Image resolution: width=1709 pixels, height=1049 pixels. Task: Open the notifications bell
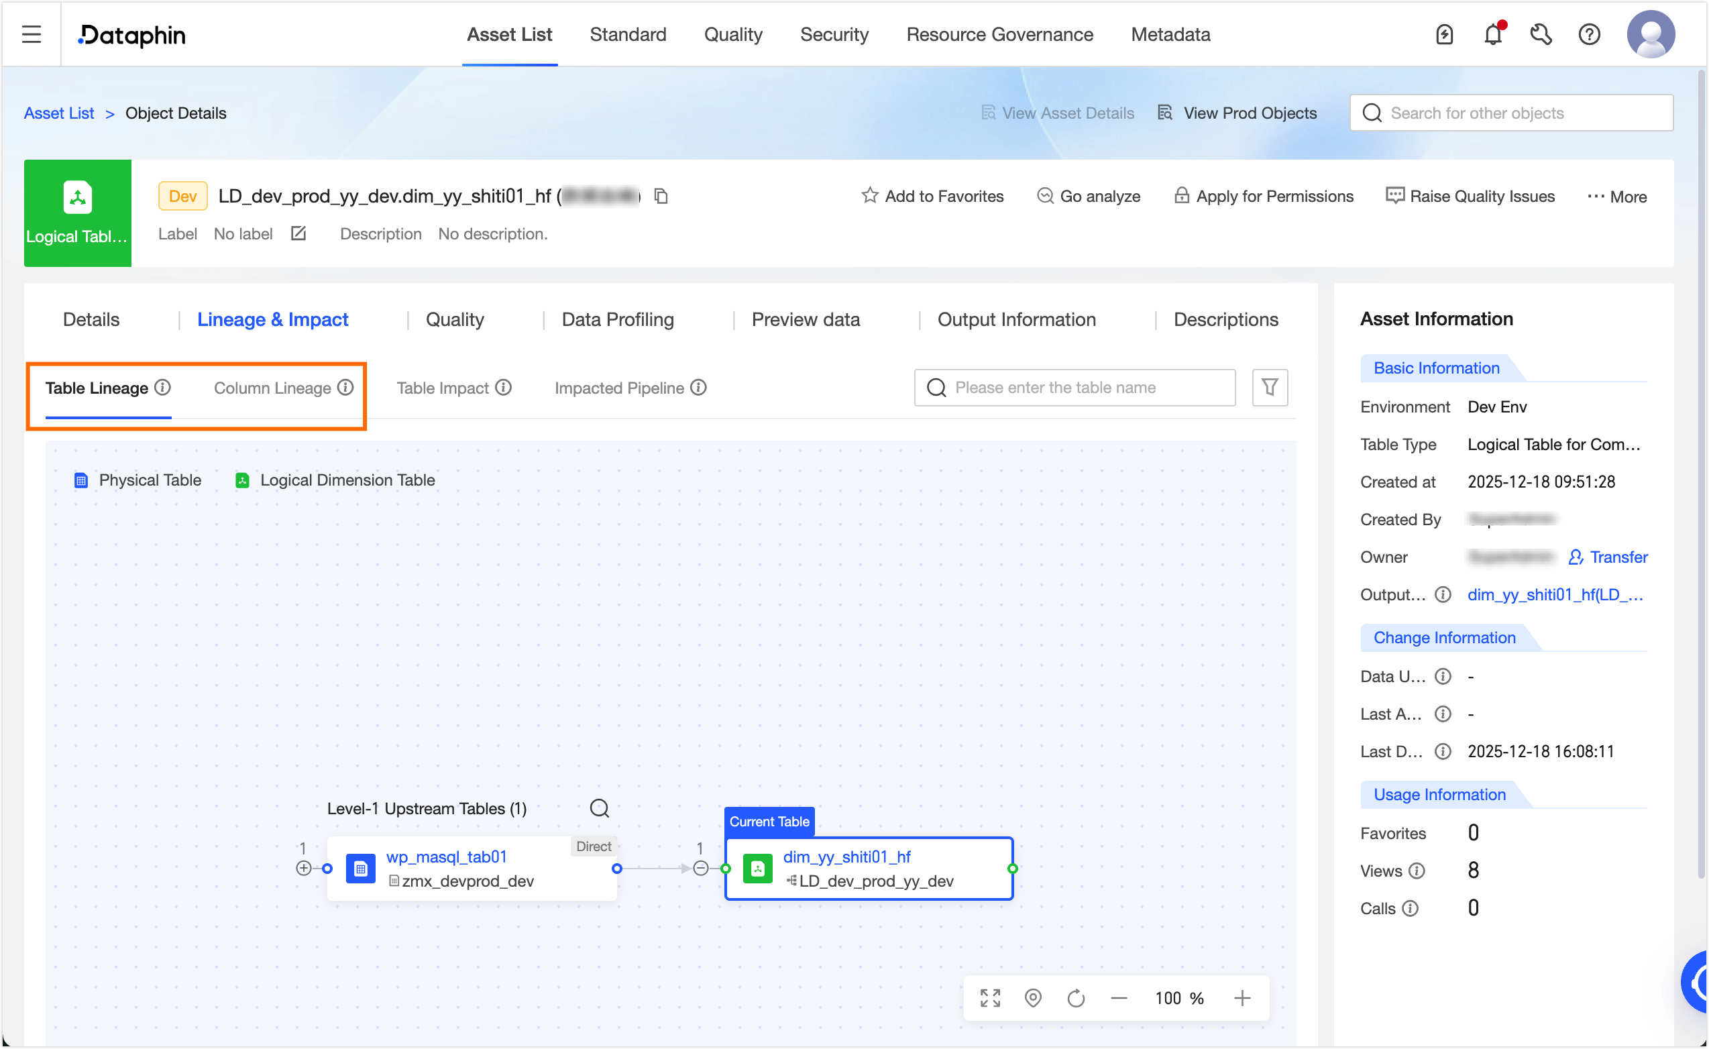coord(1492,34)
